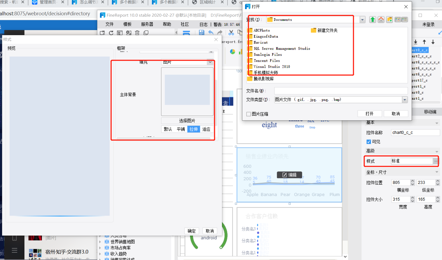The image size is (442, 260).
Task: Click the cut scissors icon
Action: click(x=231, y=32)
